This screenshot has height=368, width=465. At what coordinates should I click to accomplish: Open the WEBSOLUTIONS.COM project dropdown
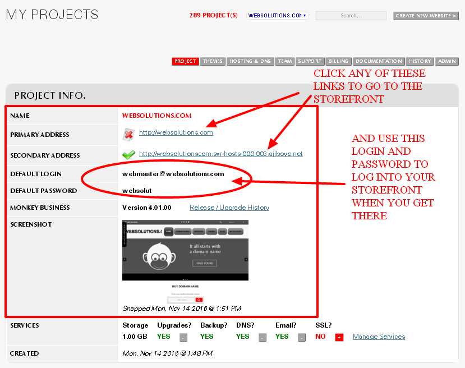[277, 15]
